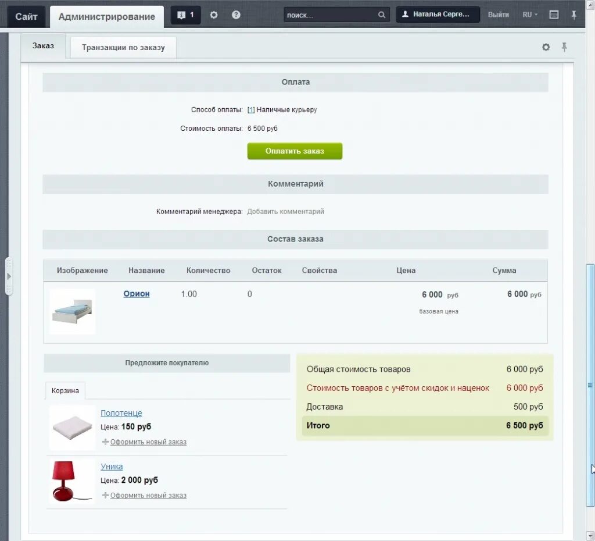The height and width of the screenshot is (541, 595).
Task: Open the RU language dropdown
Action: [530, 15]
